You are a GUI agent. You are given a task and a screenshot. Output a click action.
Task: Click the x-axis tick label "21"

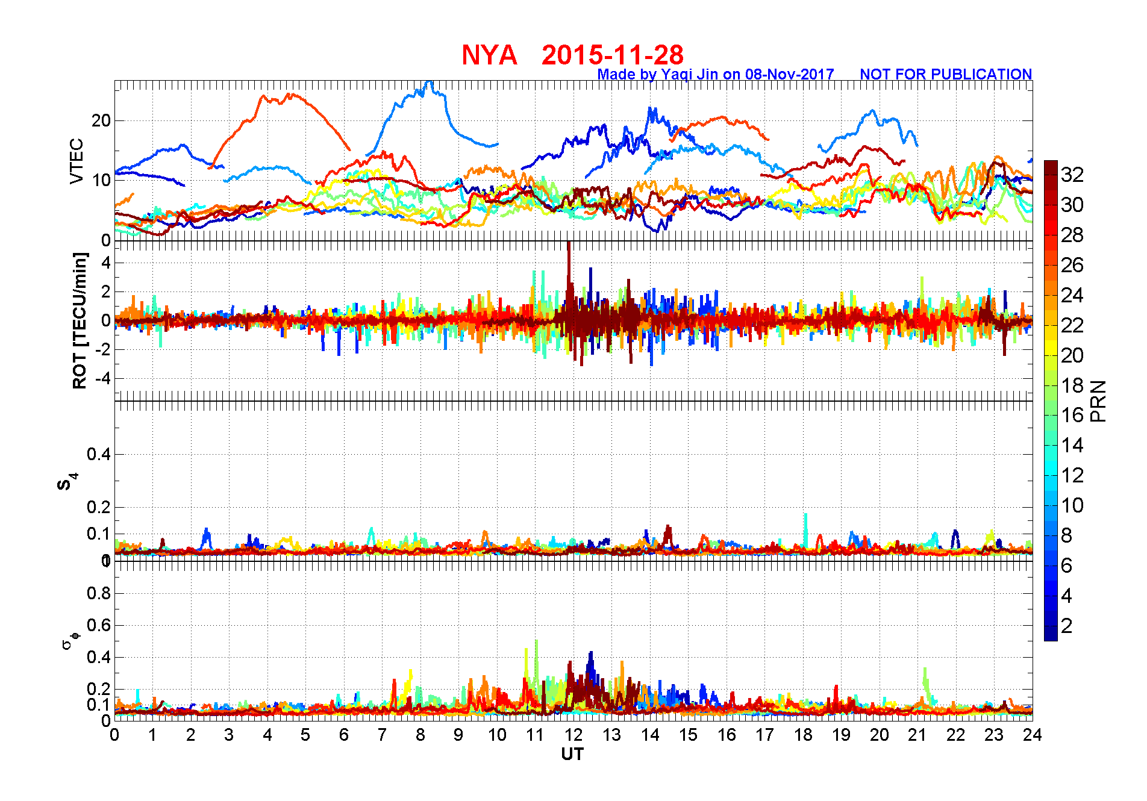point(917,735)
